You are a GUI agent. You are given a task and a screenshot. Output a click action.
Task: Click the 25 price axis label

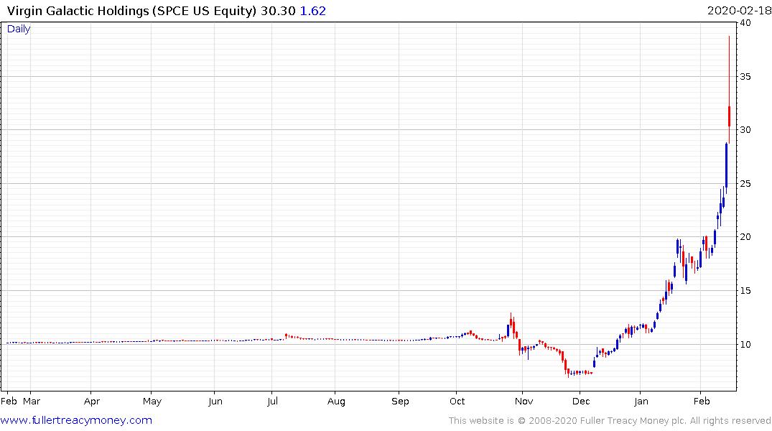pyautogui.click(x=745, y=184)
